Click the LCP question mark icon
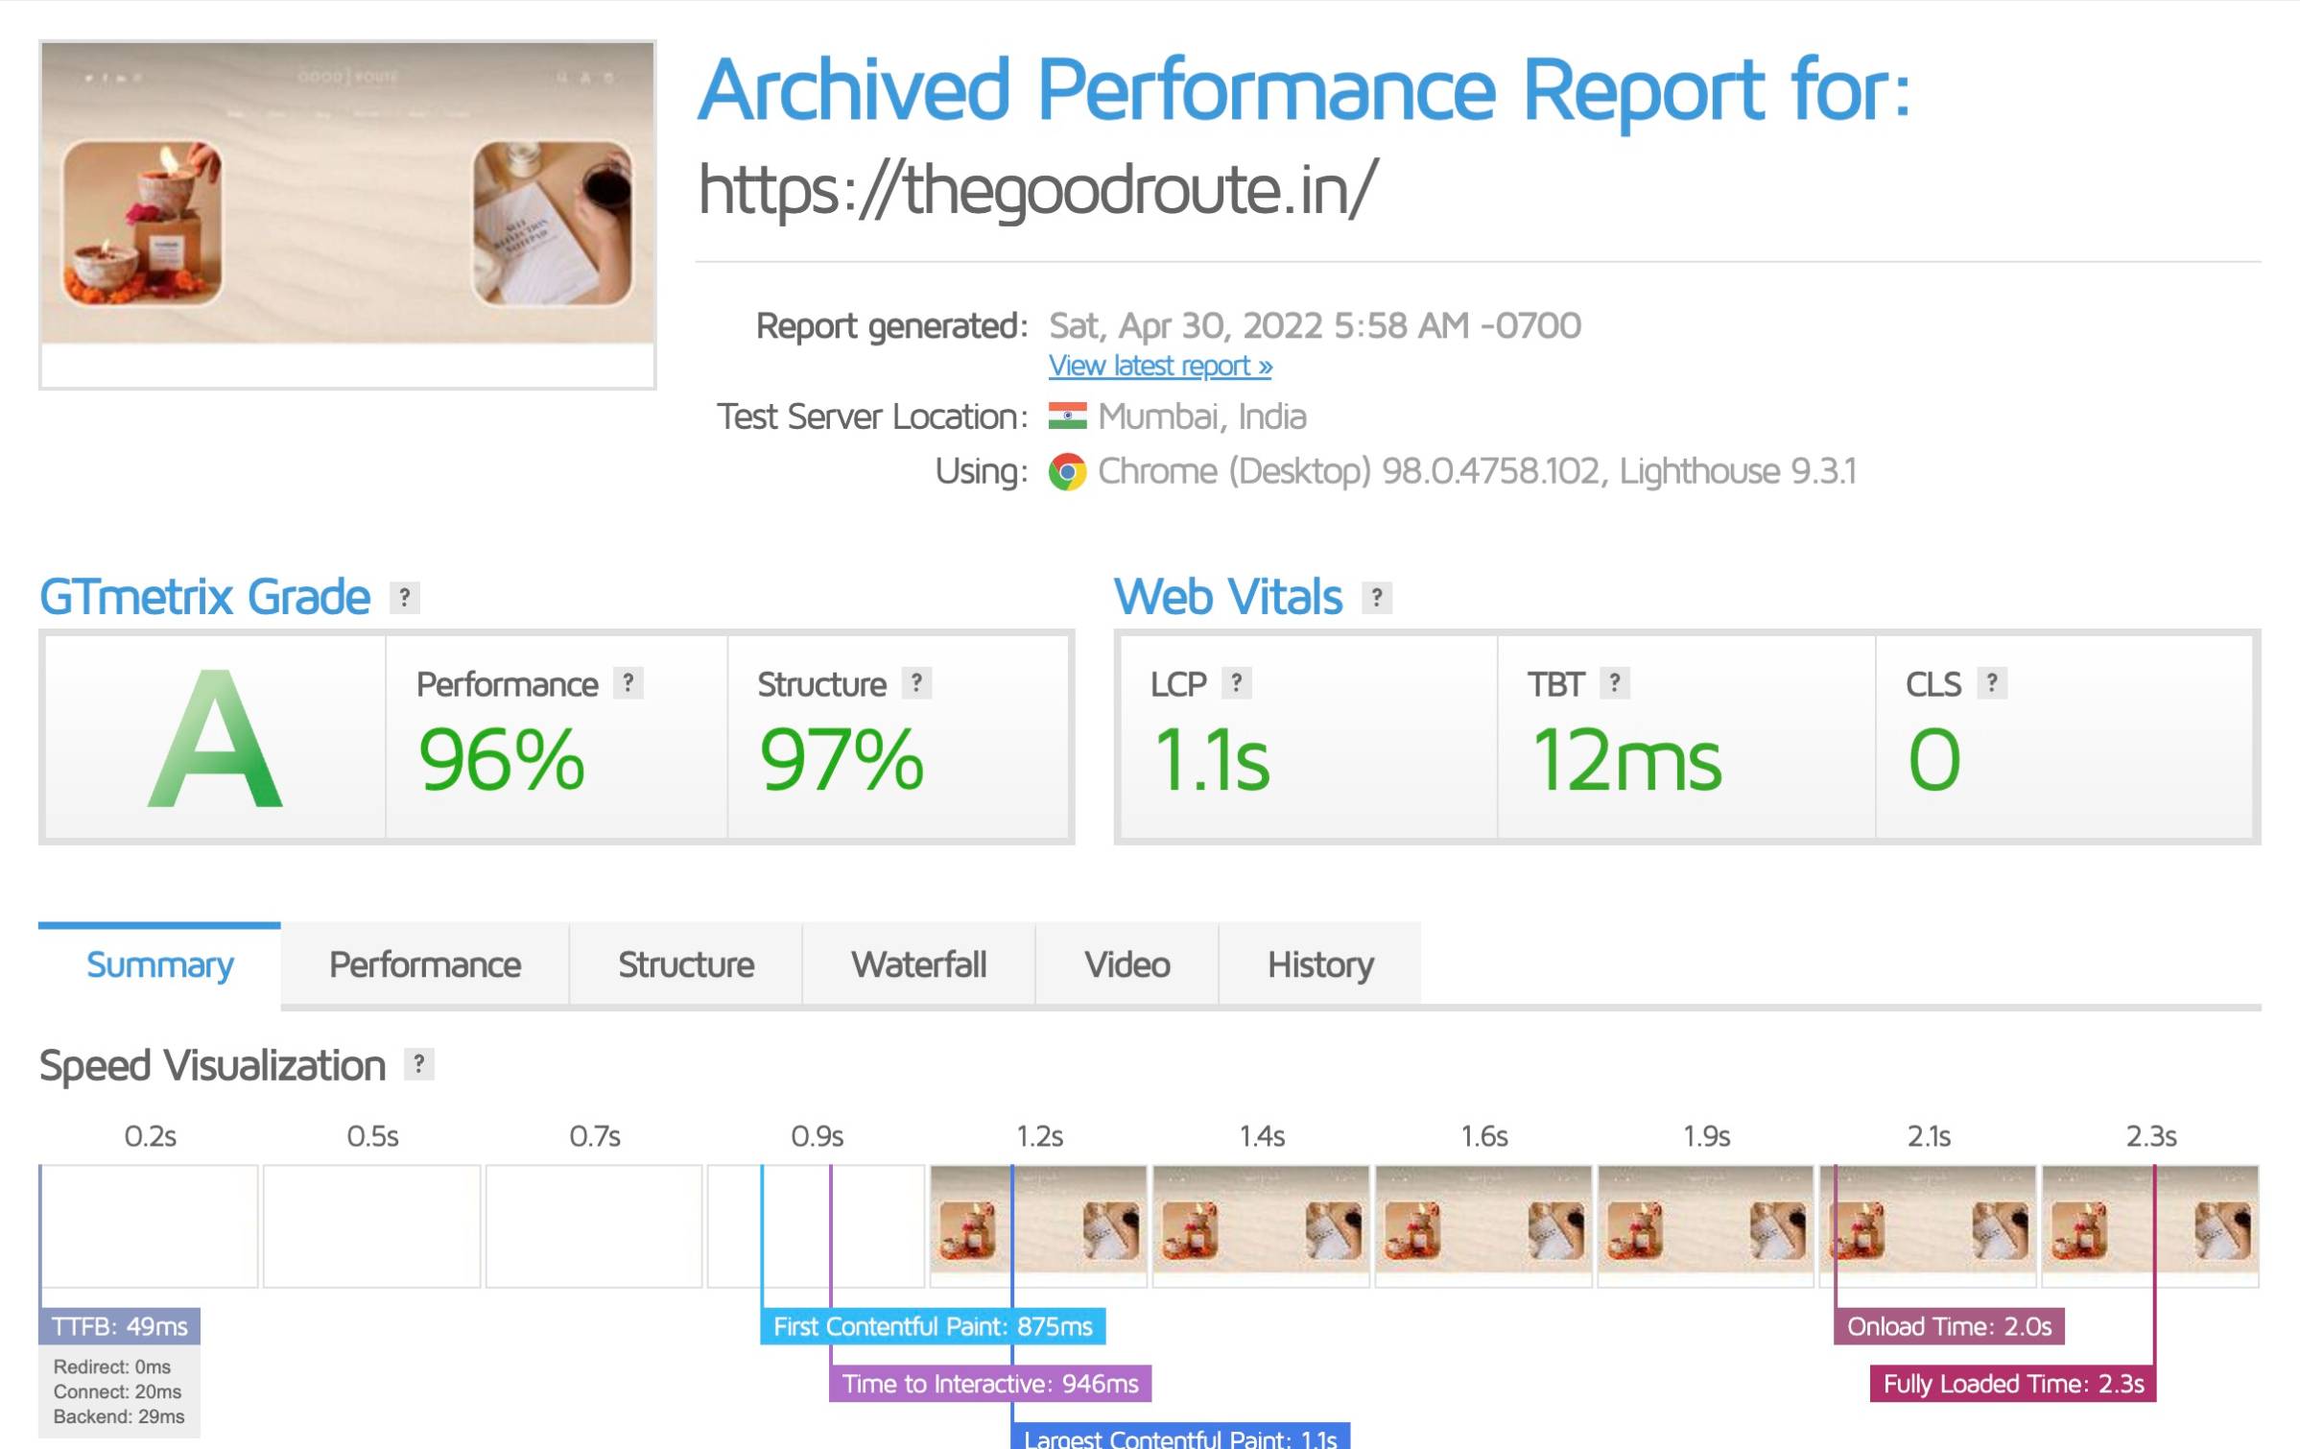The height and width of the screenshot is (1449, 2300). pyautogui.click(x=1236, y=683)
